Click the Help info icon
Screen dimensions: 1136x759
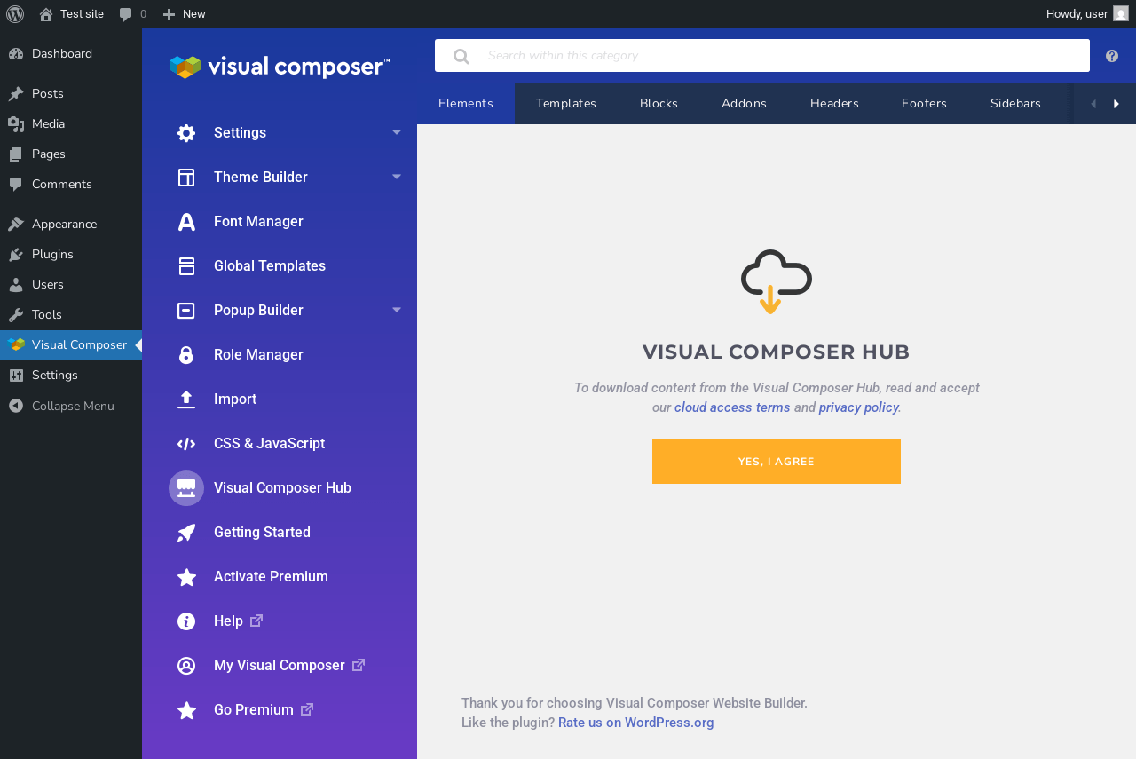click(186, 621)
